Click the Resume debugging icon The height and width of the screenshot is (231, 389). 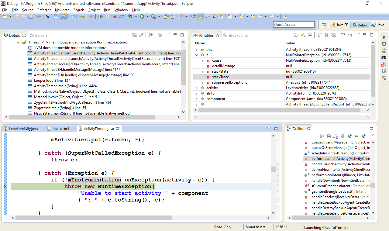[101, 16]
